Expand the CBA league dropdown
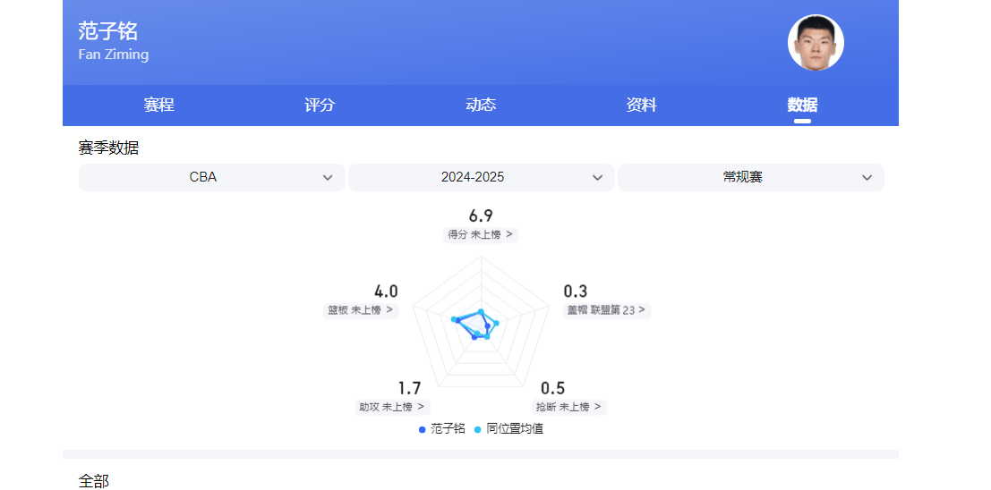 point(211,177)
